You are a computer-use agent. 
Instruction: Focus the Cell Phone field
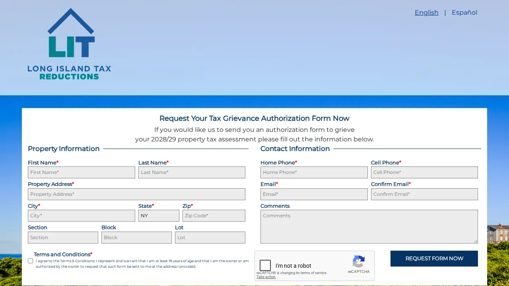(424, 172)
